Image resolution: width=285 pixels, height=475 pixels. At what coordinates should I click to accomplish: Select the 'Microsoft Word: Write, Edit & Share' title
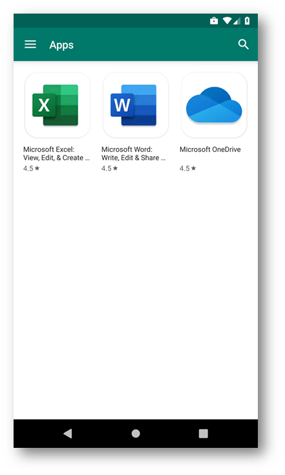tap(133, 154)
